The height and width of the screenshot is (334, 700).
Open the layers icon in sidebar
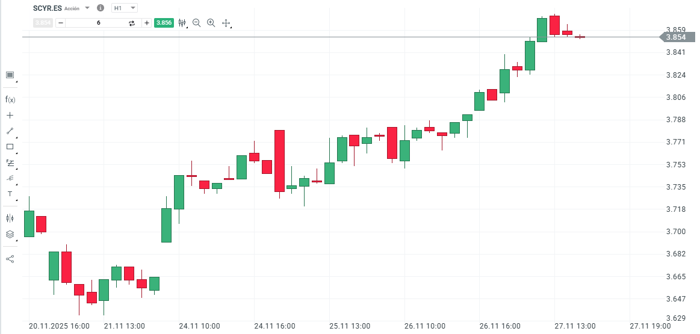(10, 234)
